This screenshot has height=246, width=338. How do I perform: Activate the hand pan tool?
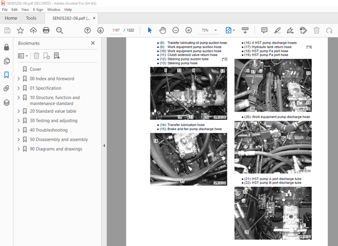164,30
